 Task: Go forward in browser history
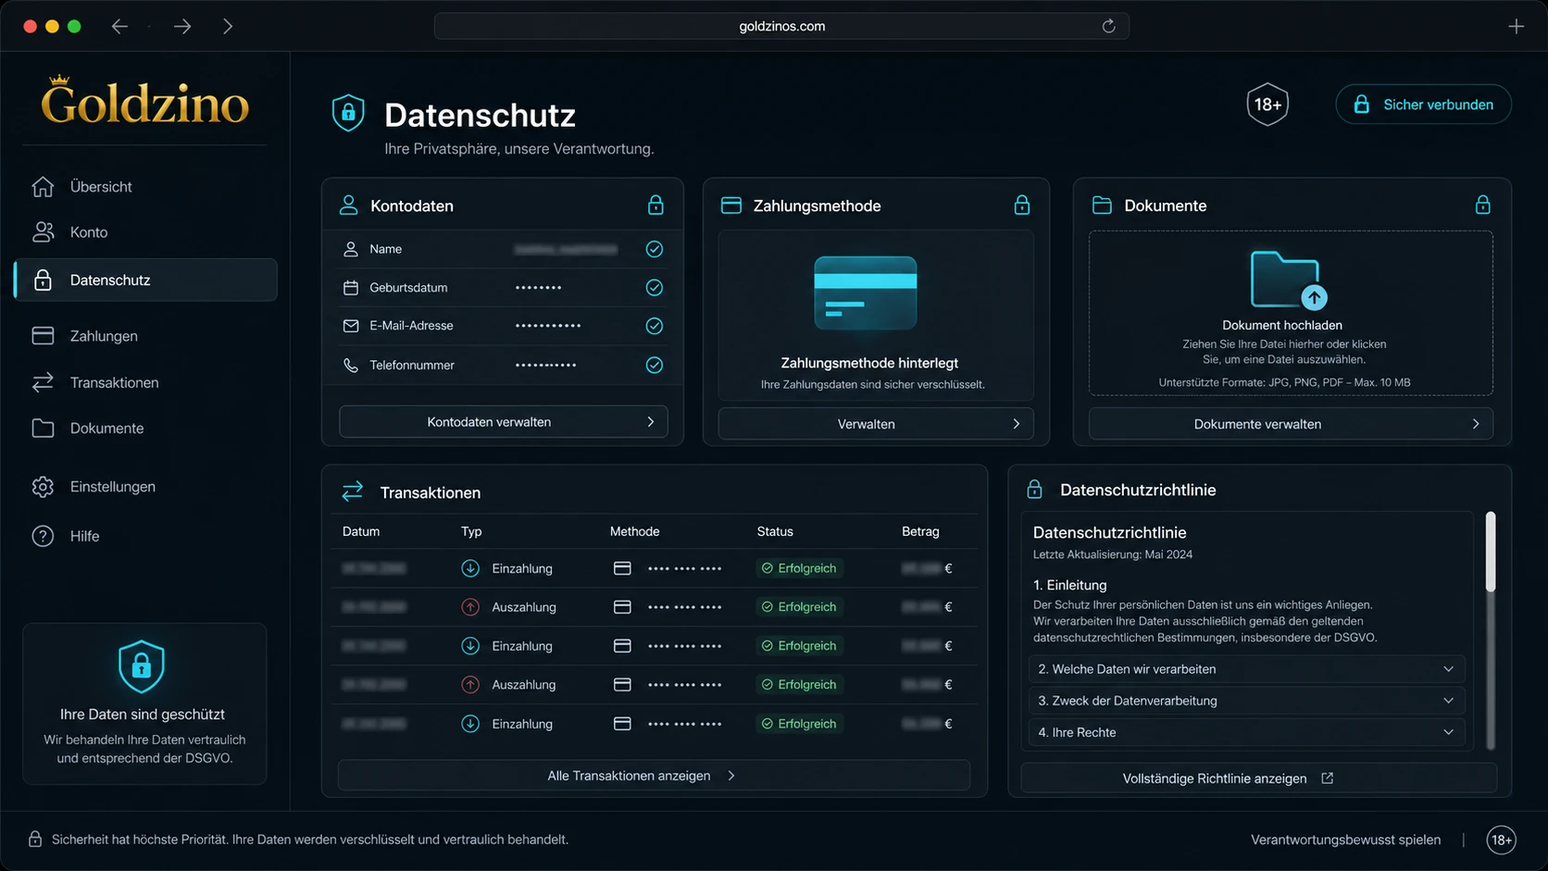[182, 26]
